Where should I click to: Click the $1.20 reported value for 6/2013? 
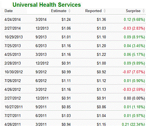click(101, 46)
